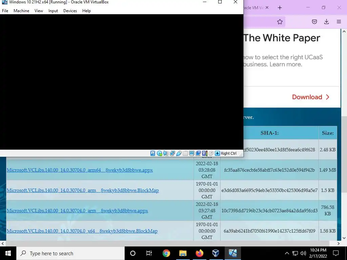Screen dimensions: 347x260
Task: Click The White Paper ad headline
Action: [x=282, y=38]
